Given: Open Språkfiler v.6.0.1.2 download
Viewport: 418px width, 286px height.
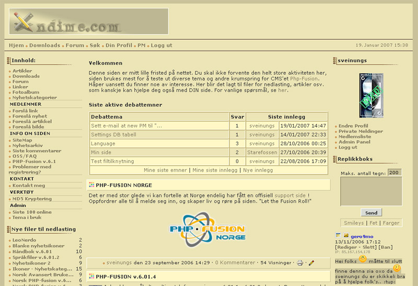Looking at the screenshot, I should point(36,257).
